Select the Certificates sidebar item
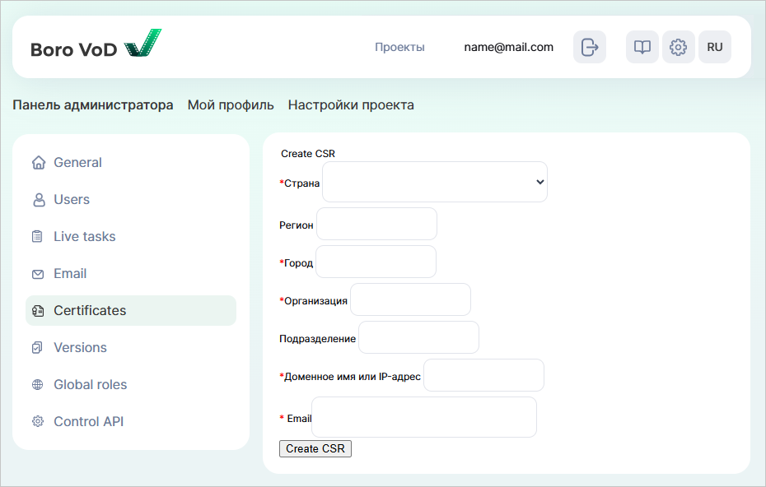 coord(131,310)
